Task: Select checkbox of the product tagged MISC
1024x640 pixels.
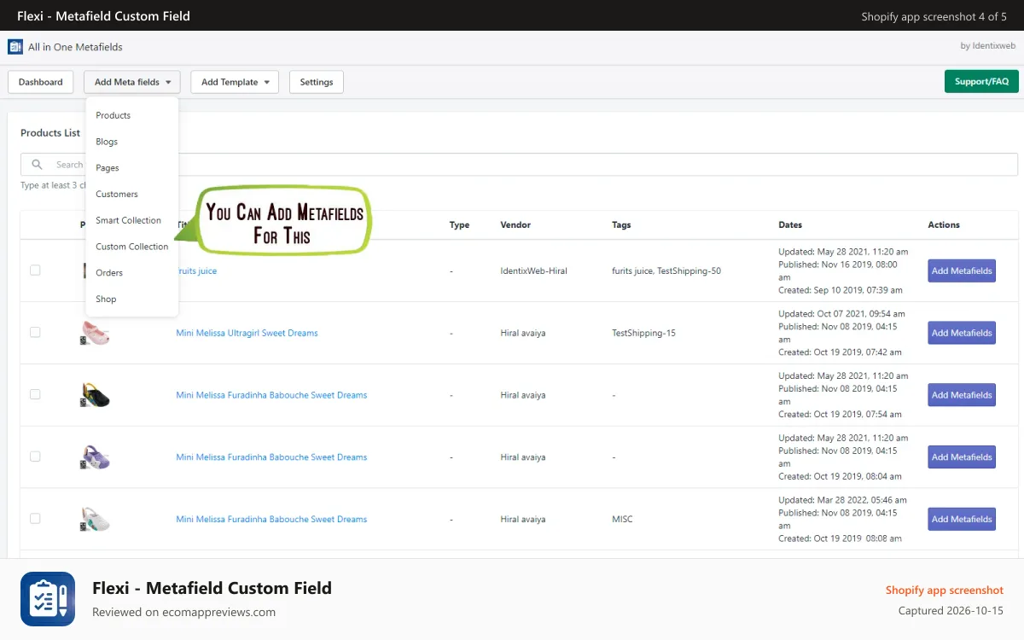Action: (35, 519)
